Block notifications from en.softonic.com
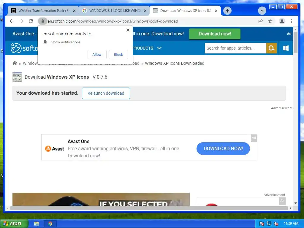 click(x=118, y=55)
